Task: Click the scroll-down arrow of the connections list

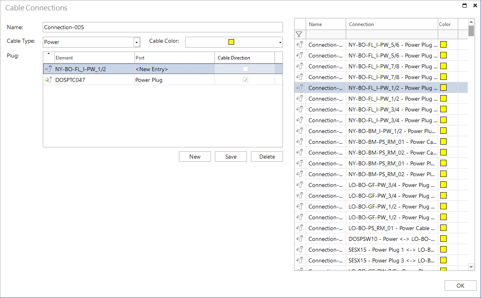Action: 471,267
